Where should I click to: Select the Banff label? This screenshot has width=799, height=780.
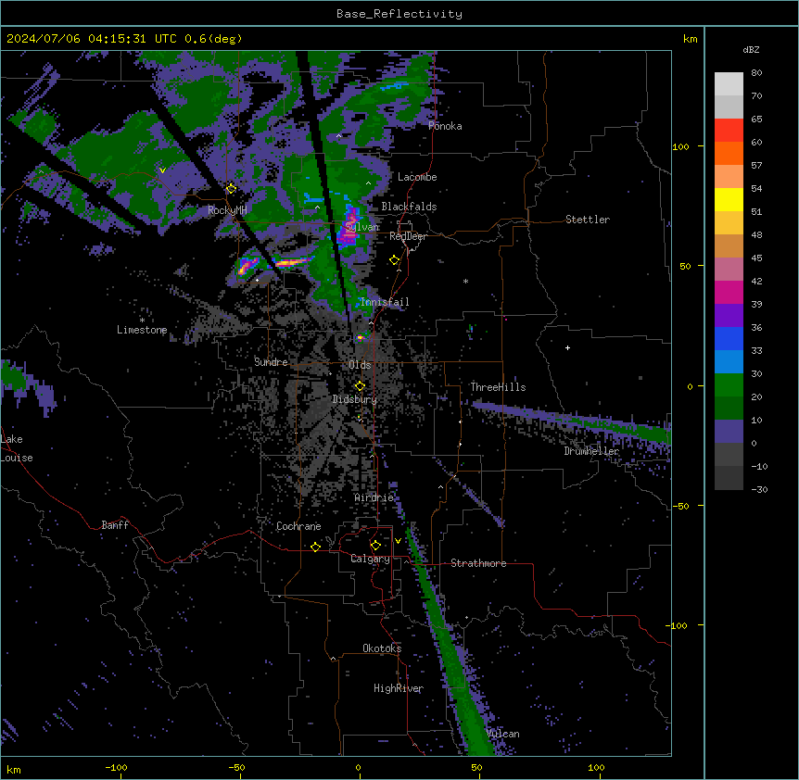pos(115,525)
